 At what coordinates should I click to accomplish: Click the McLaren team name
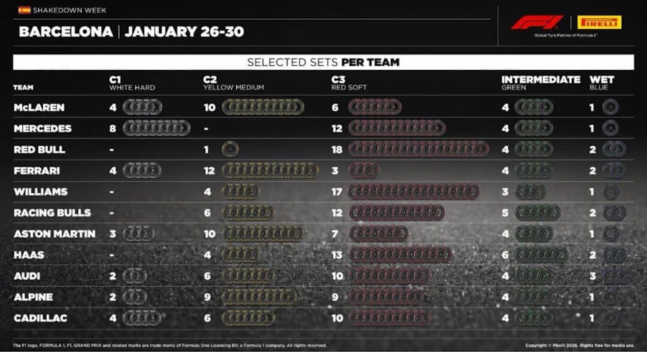[39, 107]
